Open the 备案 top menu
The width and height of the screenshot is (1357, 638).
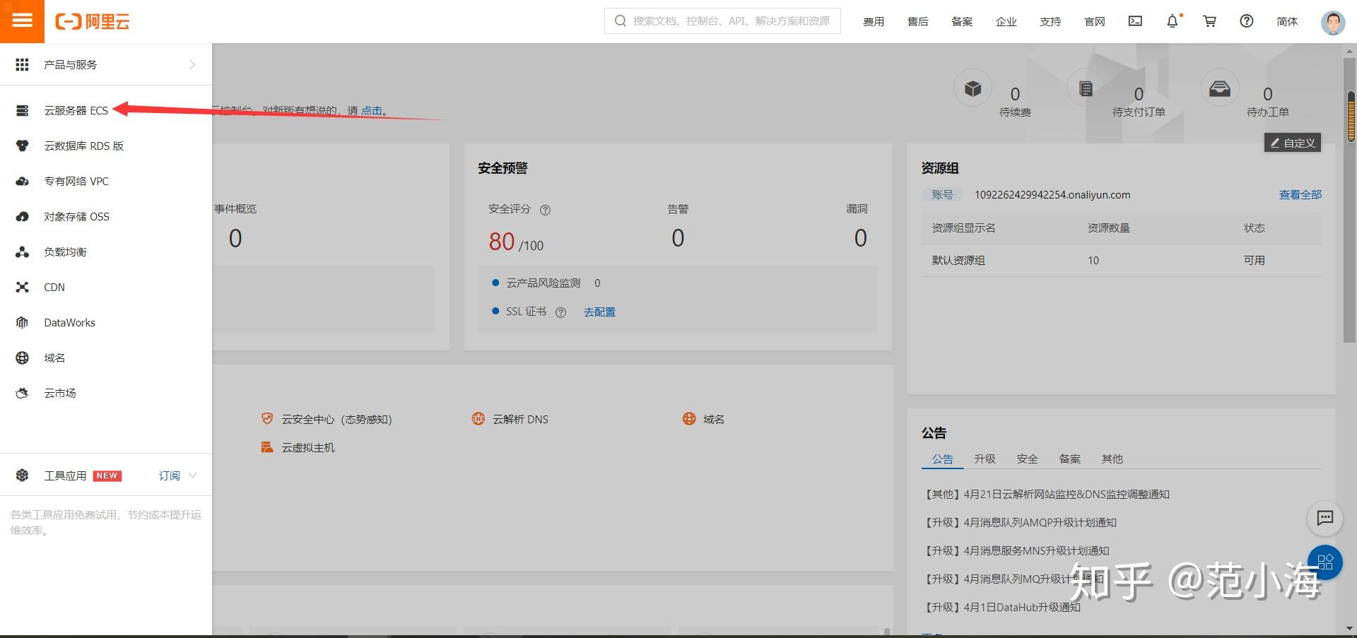tap(962, 21)
